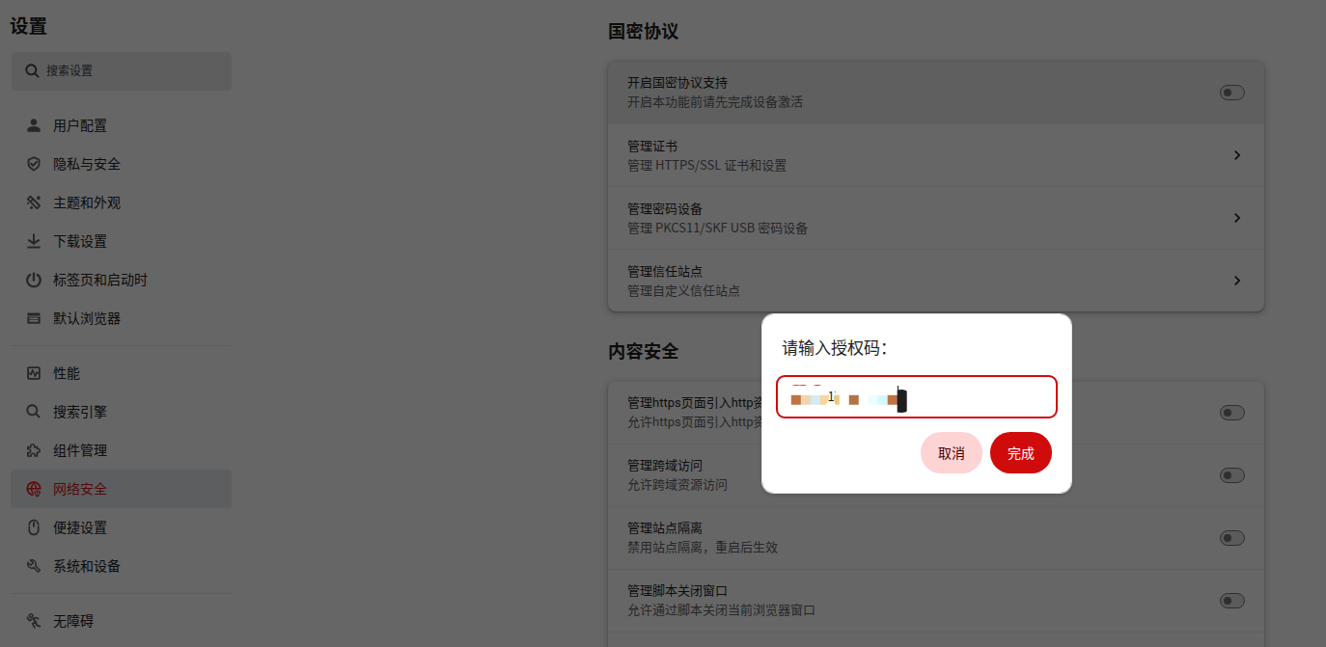Screen dimensions: 1326x647
Task: Click the 主题和外观 brush icon
Action: click(x=34, y=202)
